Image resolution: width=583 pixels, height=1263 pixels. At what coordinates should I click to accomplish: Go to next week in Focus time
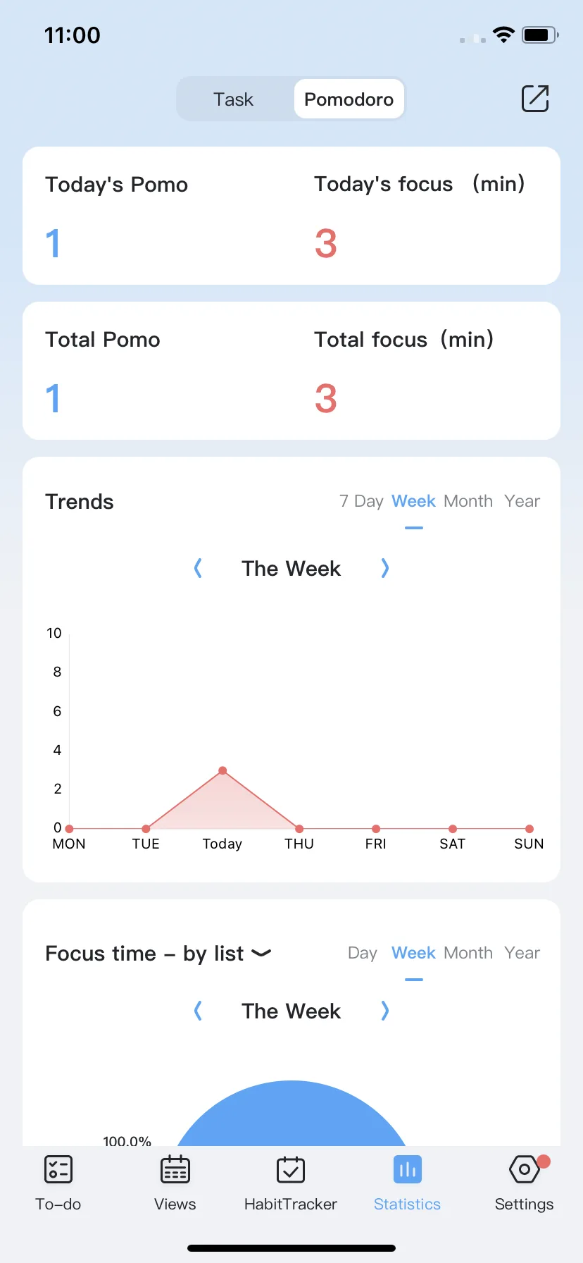[x=384, y=1011]
